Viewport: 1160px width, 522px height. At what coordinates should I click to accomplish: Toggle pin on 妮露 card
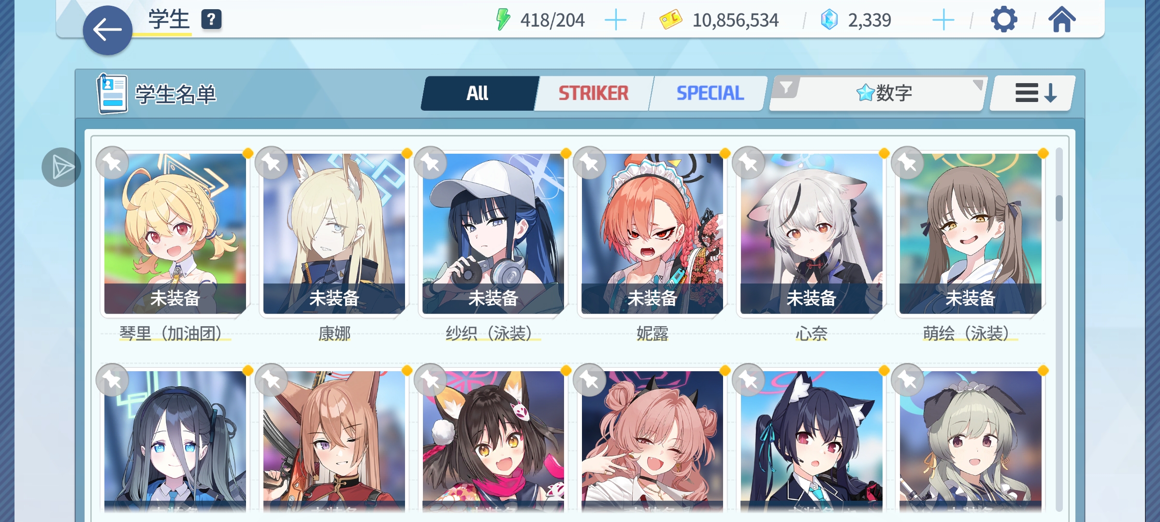pyautogui.click(x=590, y=163)
